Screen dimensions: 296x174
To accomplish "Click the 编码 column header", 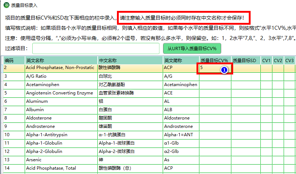I will pos(14,60).
